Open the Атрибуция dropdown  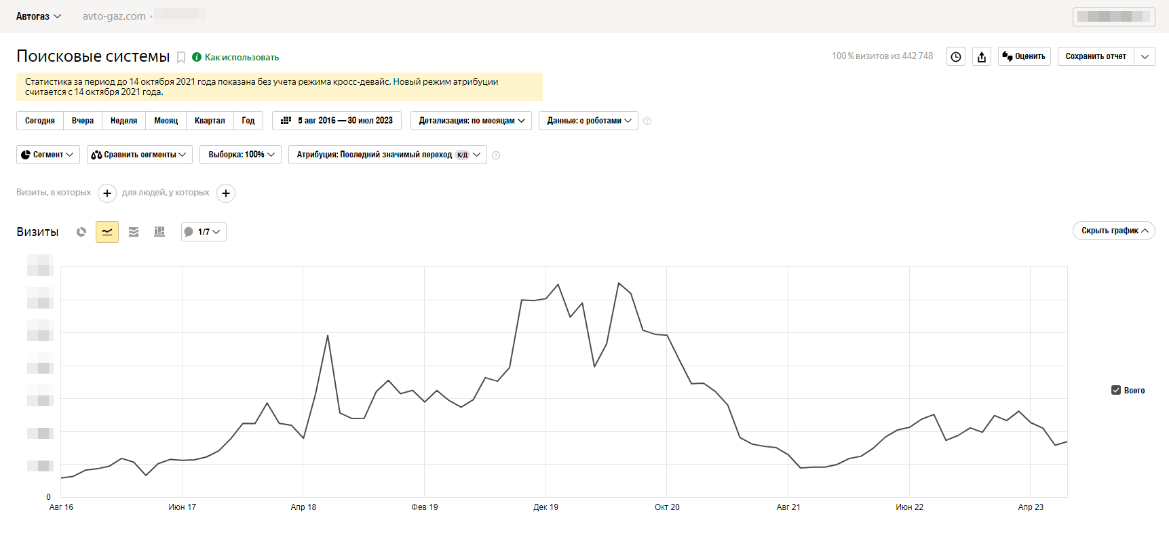coord(387,155)
